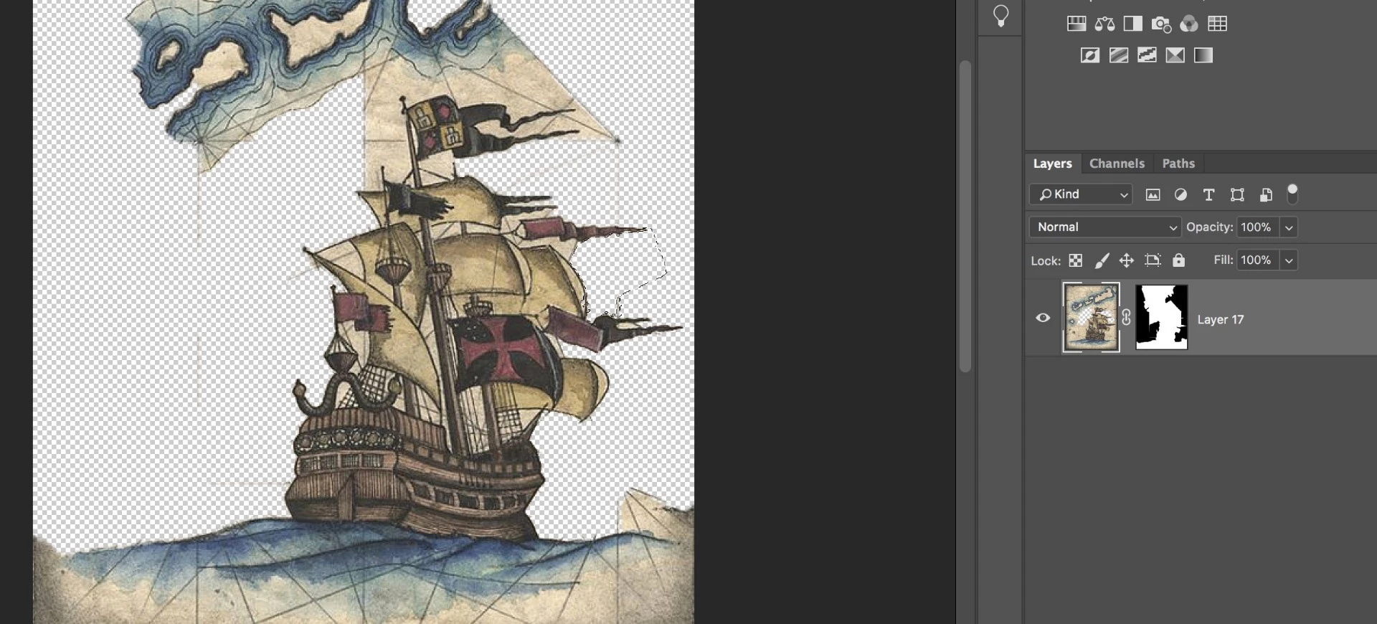Lock transparent pixels on the layer

click(x=1076, y=260)
